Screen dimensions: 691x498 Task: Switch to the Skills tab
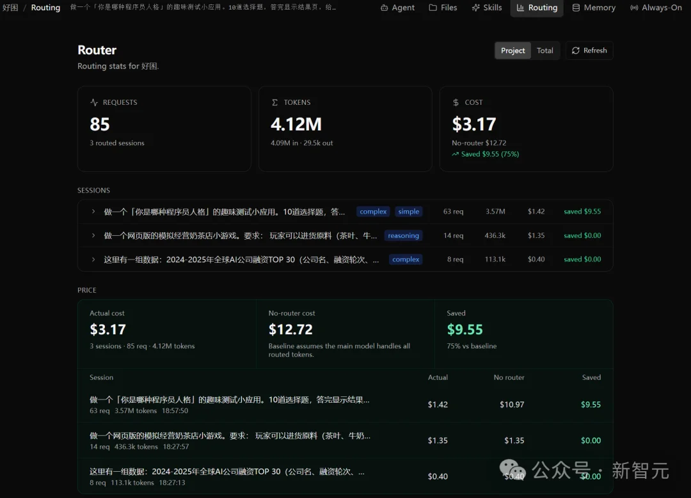click(x=486, y=8)
